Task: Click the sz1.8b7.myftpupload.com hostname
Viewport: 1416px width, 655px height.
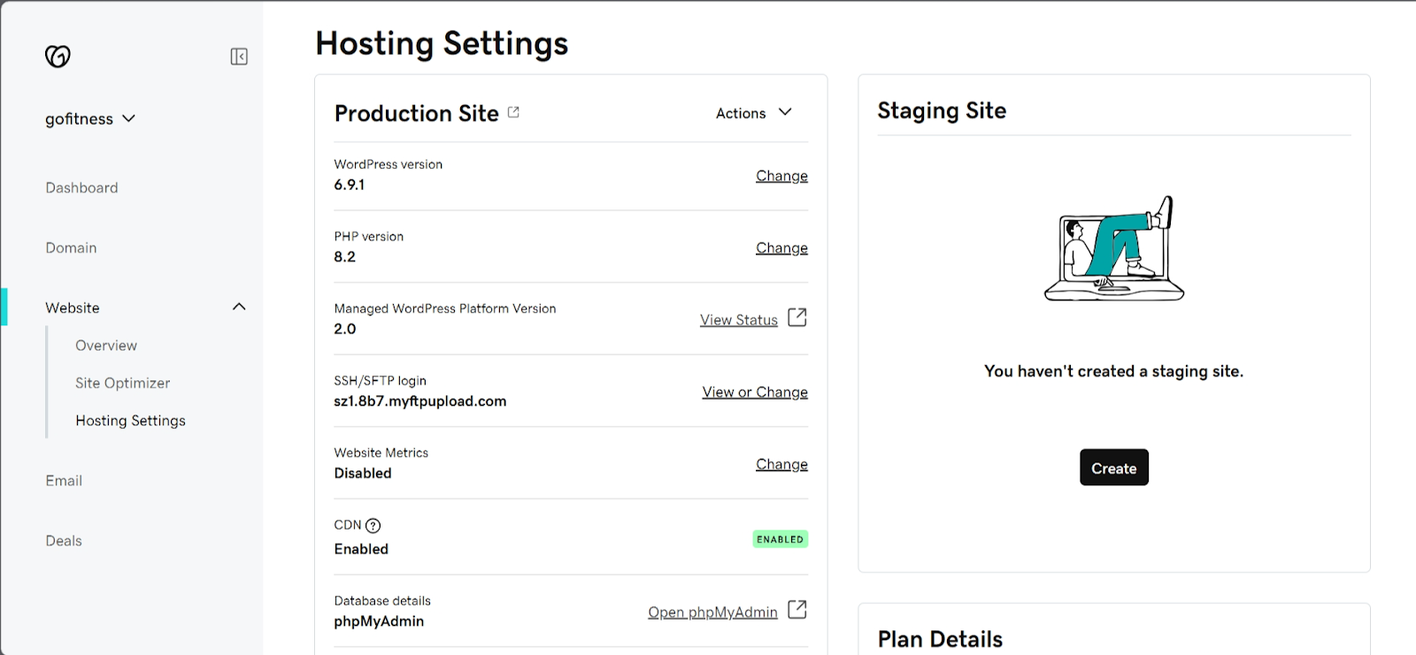Action: pyautogui.click(x=420, y=401)
